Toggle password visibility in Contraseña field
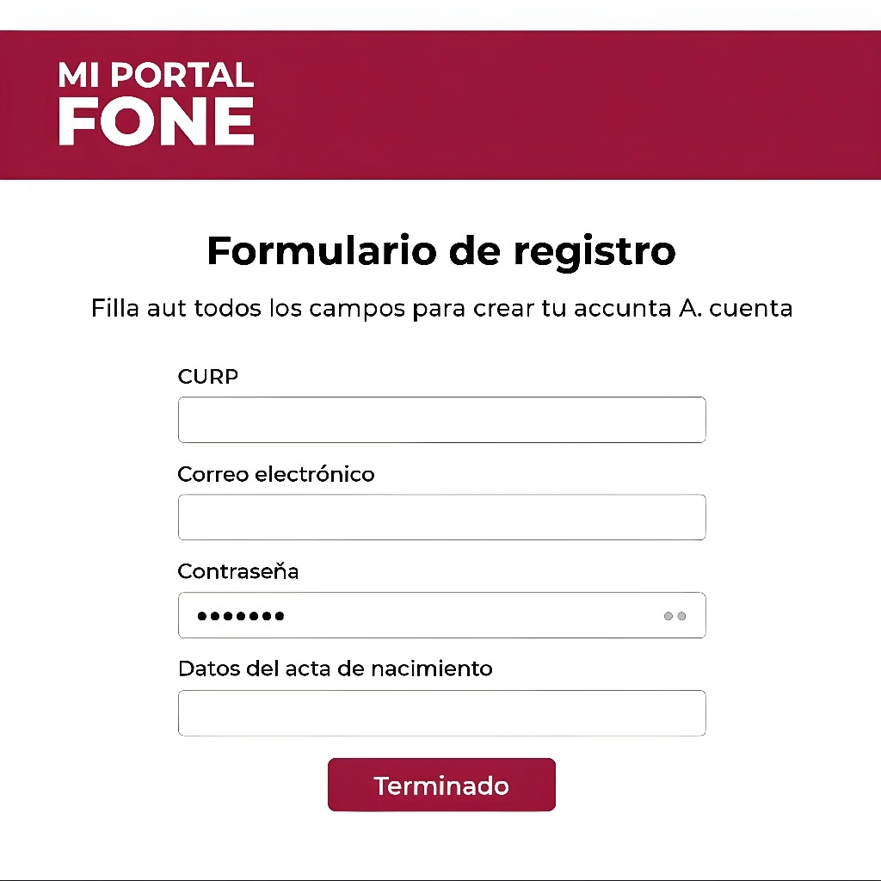881x881 pixels. click(x=675, y=616)
